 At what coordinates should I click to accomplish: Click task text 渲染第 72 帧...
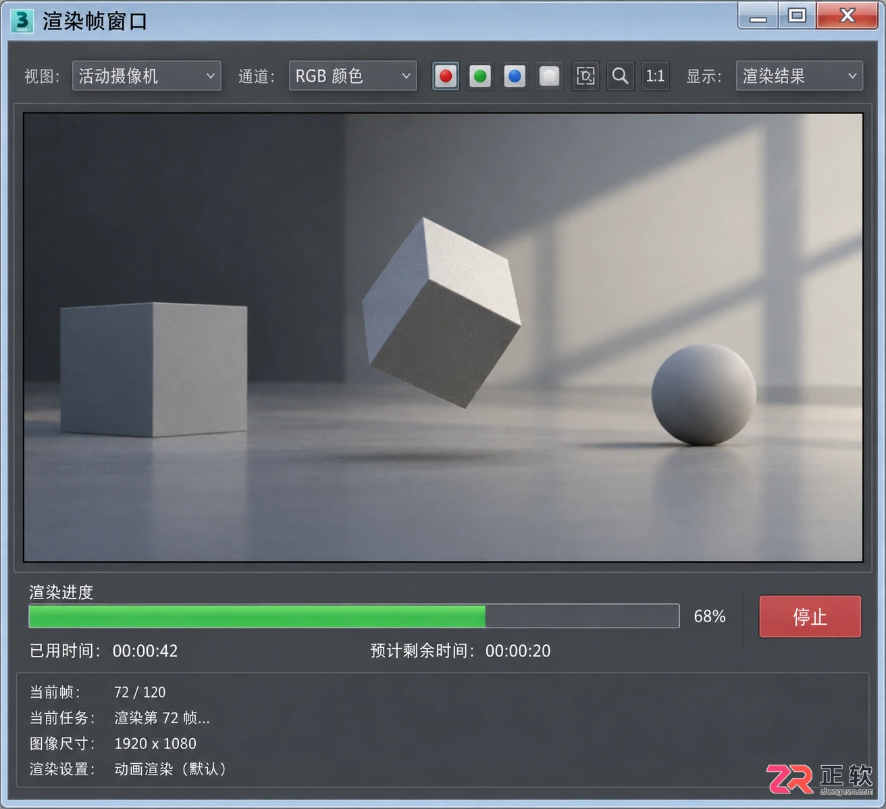pyautogui.click(x=162, y=718)
